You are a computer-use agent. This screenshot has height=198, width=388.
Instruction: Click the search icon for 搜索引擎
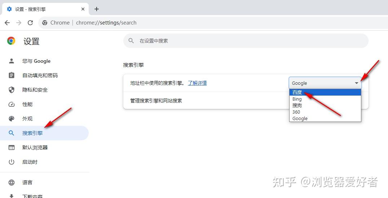[12, 133]
